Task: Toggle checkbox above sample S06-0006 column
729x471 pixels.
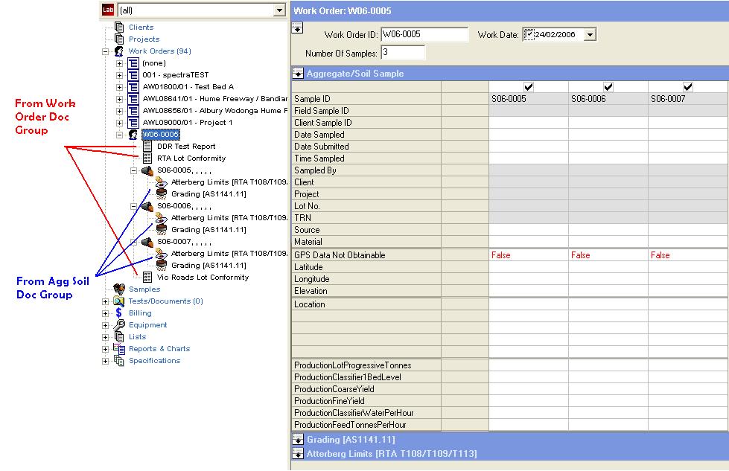Action: (x=608, y=87)
